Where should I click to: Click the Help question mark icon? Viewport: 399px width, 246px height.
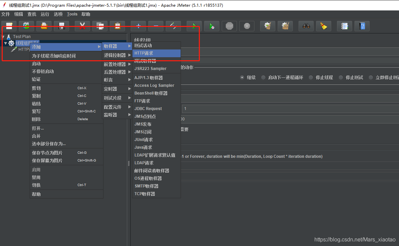(362, 26)
